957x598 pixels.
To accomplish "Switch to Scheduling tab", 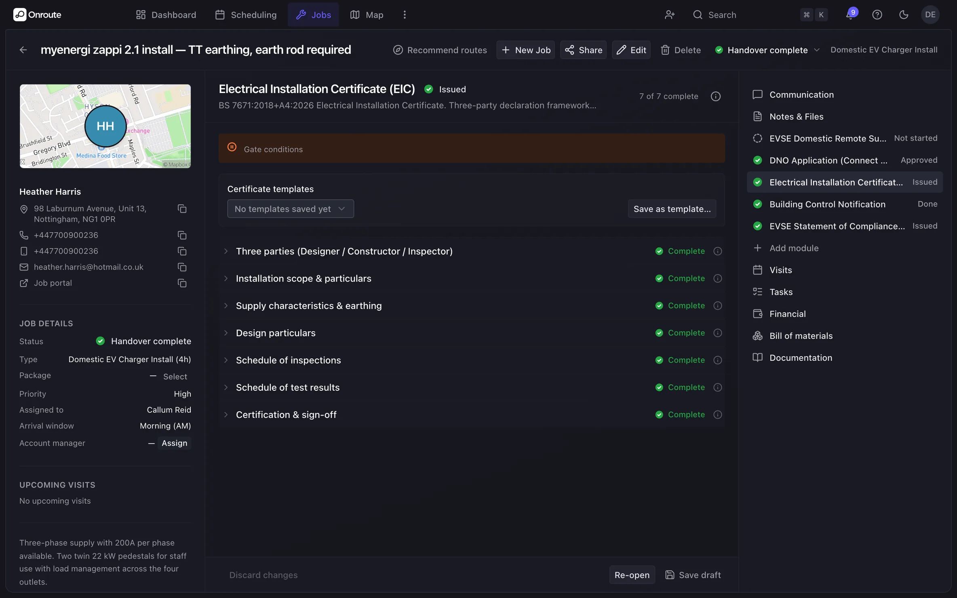I will (246, 15).
